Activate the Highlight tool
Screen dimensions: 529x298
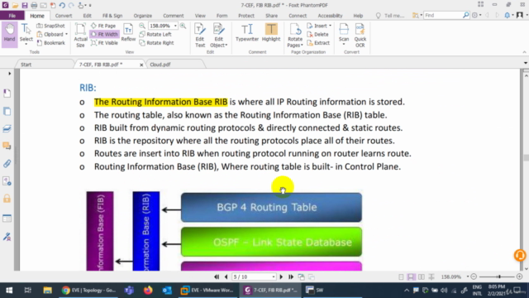click(x=271, y=33)
